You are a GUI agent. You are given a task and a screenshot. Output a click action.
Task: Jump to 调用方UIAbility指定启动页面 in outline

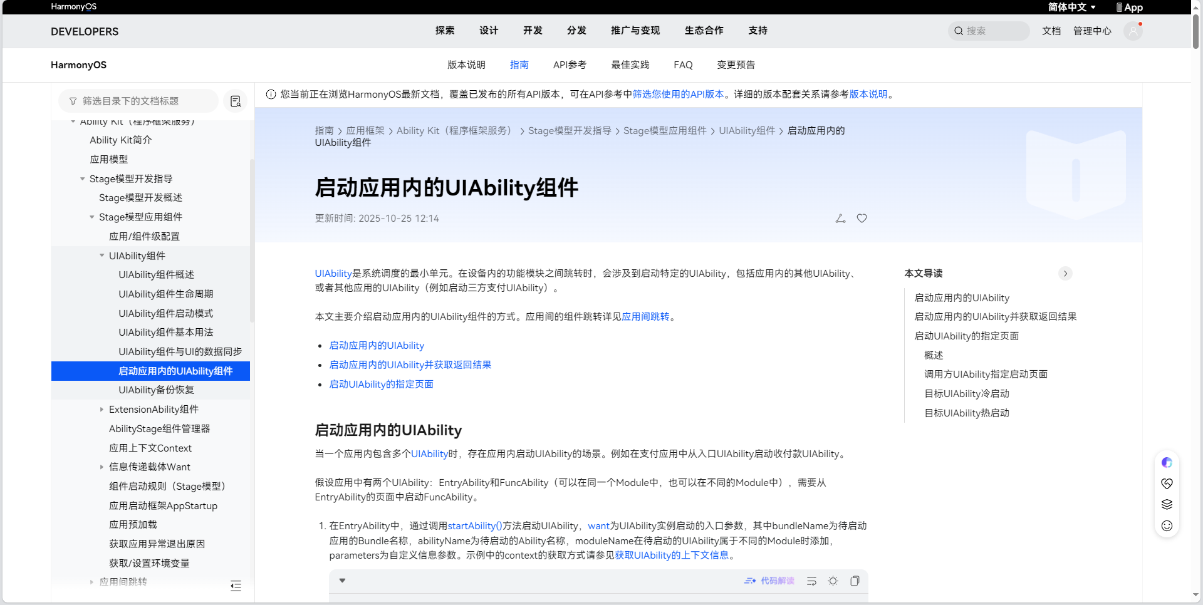point(986,375)
